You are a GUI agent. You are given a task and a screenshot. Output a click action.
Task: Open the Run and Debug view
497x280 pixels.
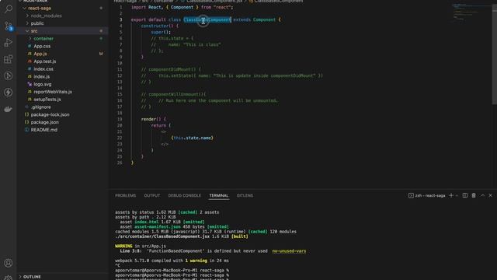9,43
